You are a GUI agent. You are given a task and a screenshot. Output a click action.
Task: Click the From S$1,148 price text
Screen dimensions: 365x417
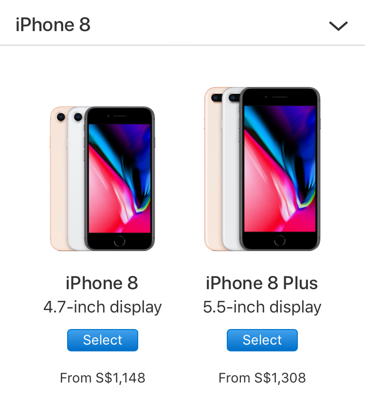103,378
